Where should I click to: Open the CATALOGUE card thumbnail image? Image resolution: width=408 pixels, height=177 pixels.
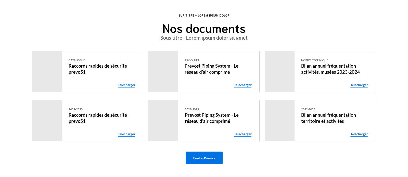(47, 71)
